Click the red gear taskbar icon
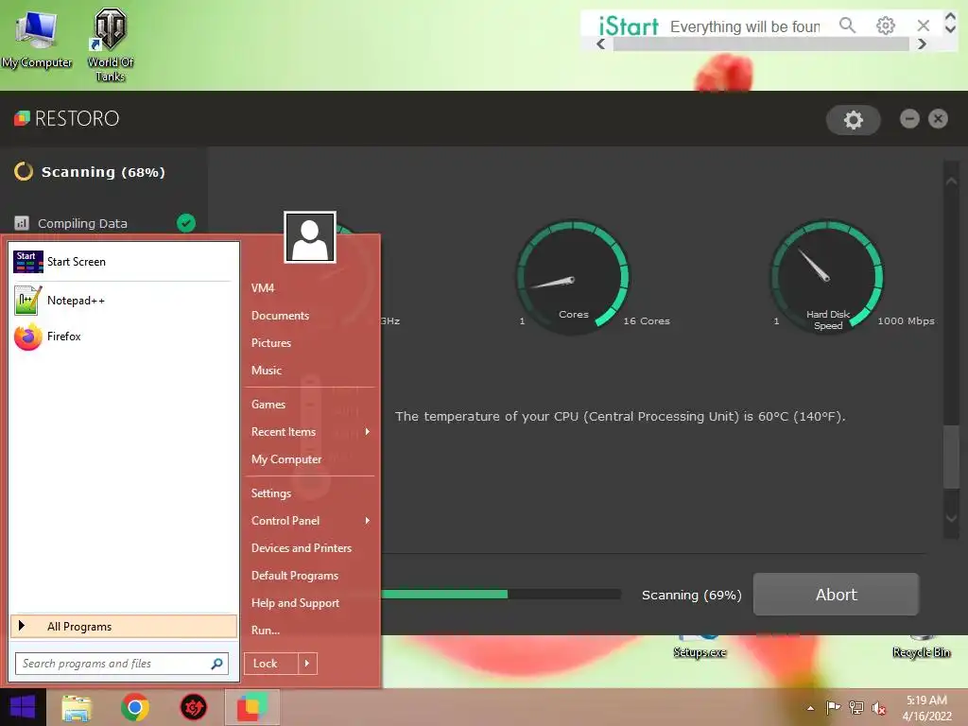This screenshot has height=726, width=968. (193, 707)
